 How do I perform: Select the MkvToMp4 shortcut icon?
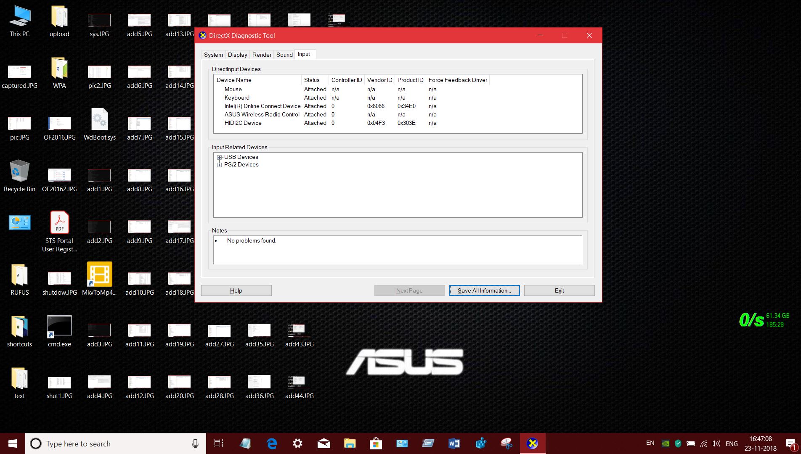[x=100, y=279]
